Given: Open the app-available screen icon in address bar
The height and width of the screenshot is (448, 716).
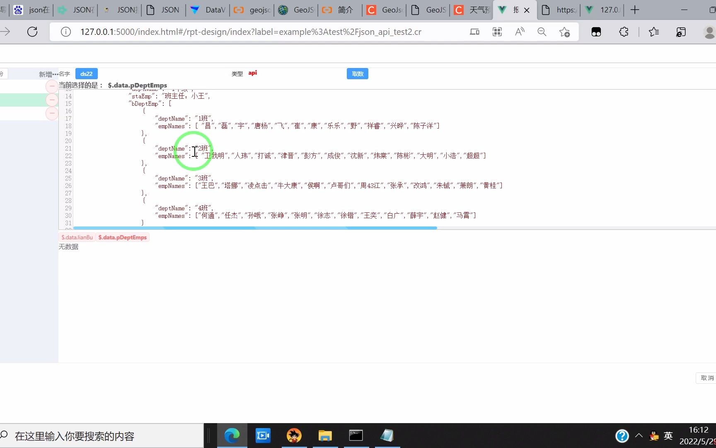Looking at the screenshot, I should click(474, 32).
